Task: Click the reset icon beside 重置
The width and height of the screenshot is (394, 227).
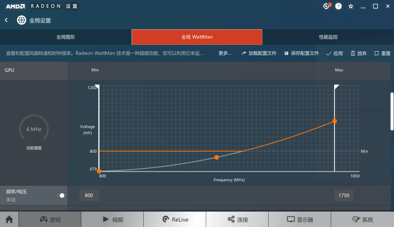Action: 377,53
